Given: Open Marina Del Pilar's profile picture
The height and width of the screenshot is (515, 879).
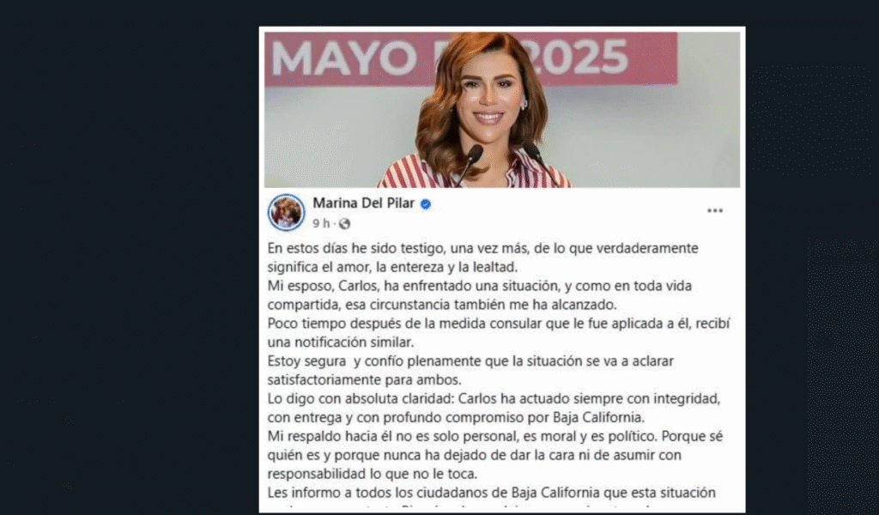Looking at the screenshot, I should [x=286, y=213].
